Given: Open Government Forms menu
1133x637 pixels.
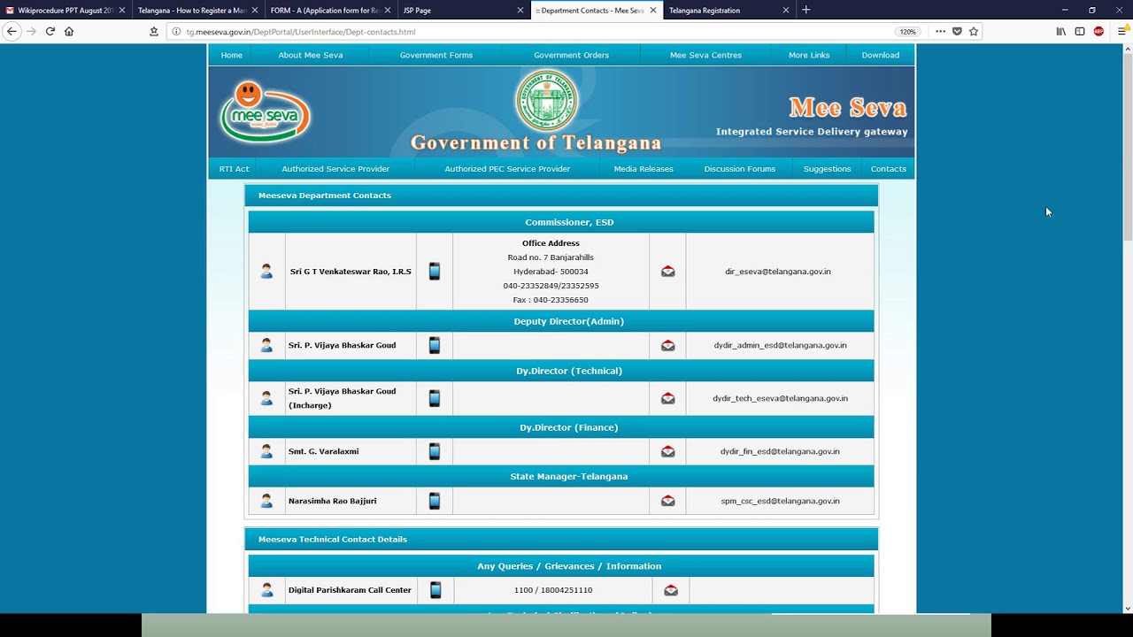Looking at the screenshot, I should (436, 55).
